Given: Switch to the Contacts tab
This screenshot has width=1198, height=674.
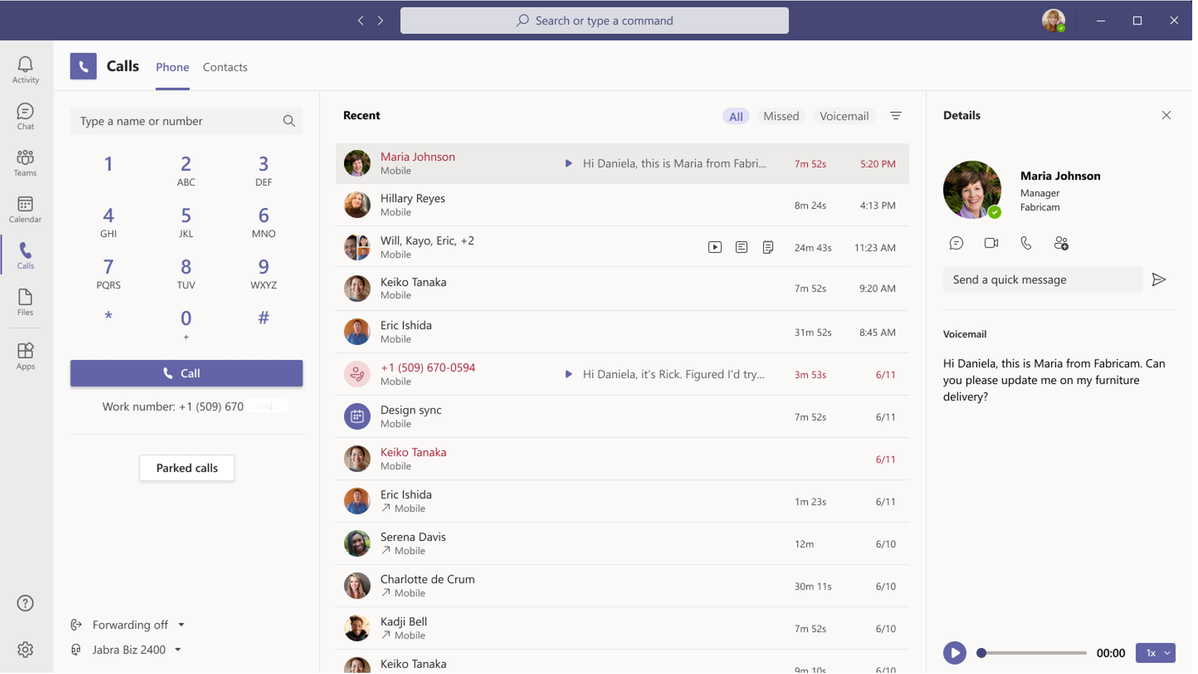Looking at the screenshot, I should point(225,66).
